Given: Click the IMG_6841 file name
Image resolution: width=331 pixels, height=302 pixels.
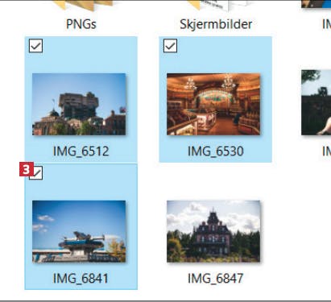Looking at the screenshot, I should [x=81, y=279].
